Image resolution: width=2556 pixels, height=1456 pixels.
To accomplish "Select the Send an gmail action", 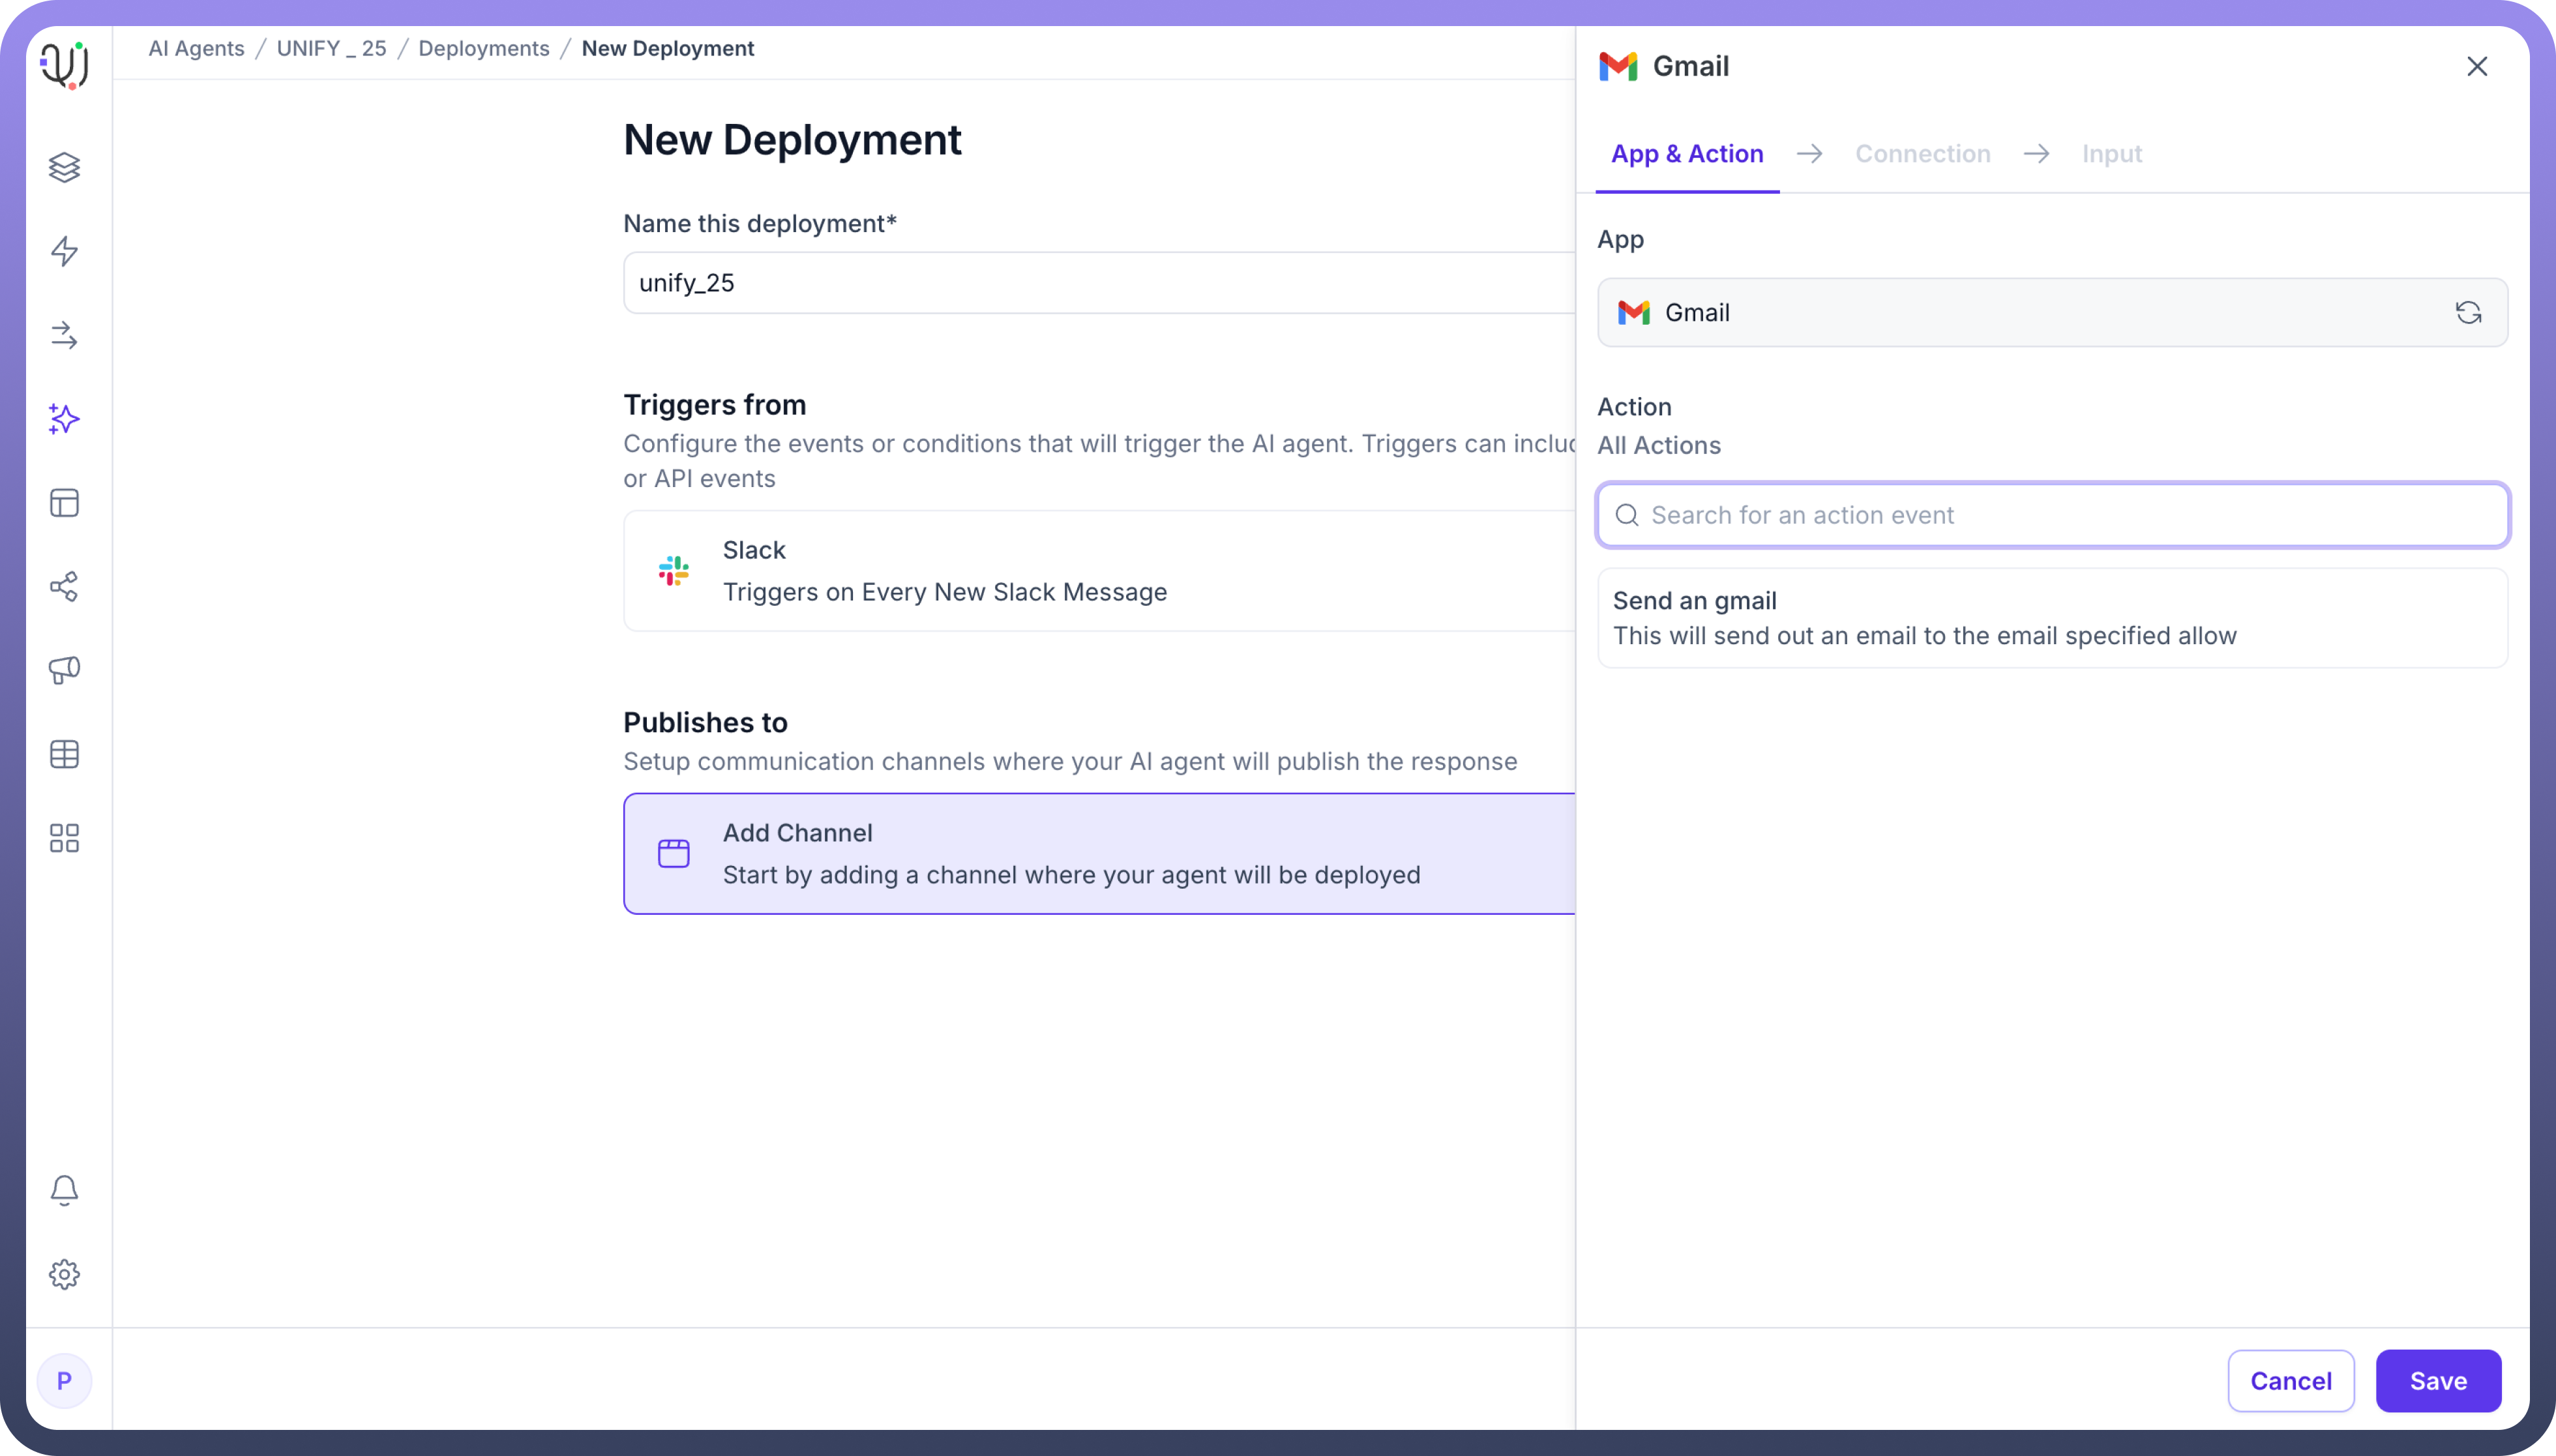I will [x=2051, y=618].
